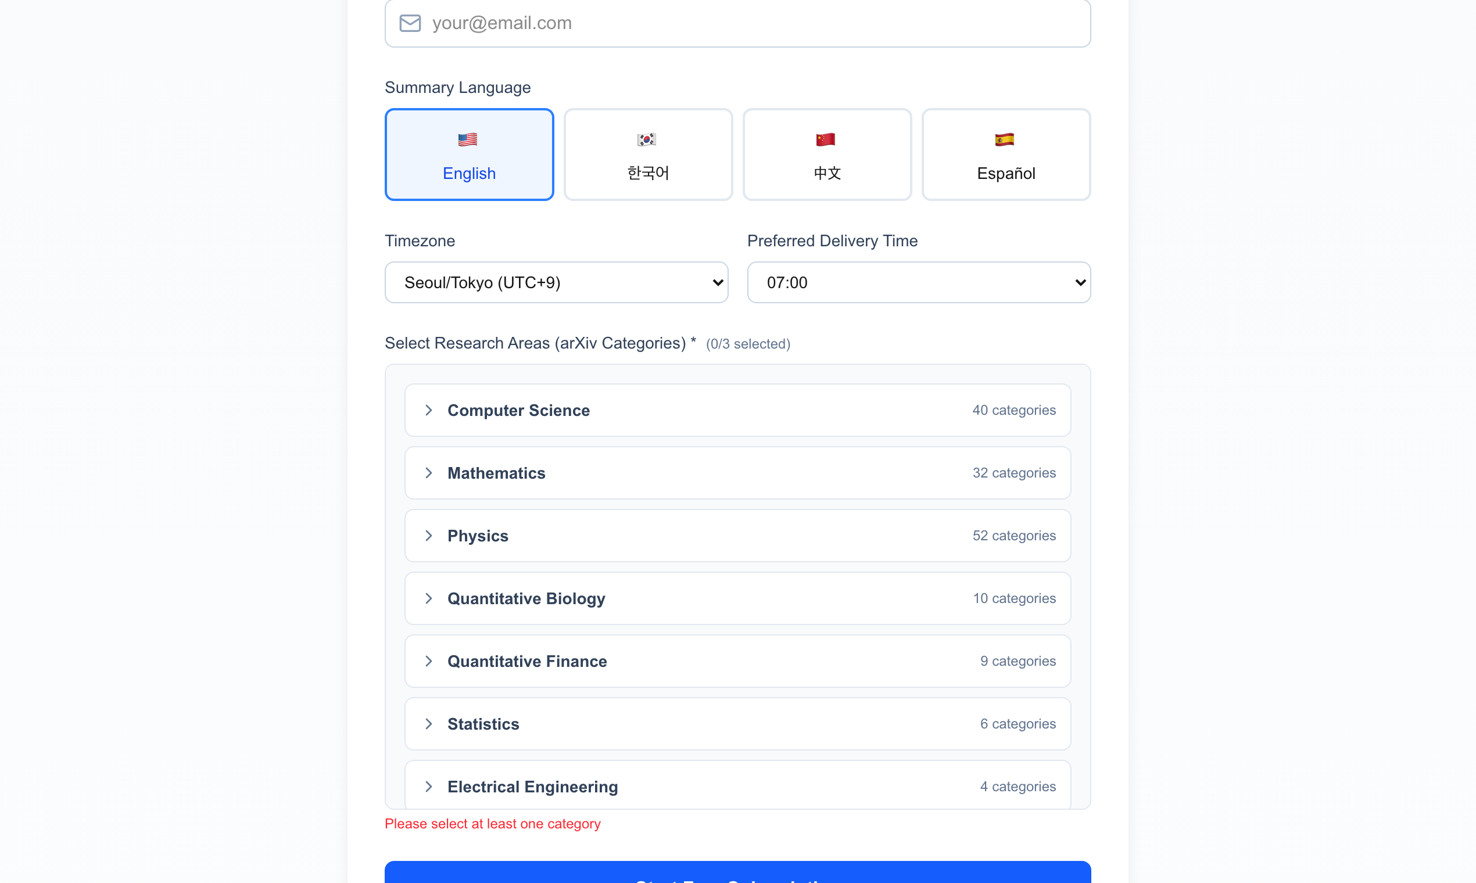
Task: Click the chevron beside Physics
Action: 429,536
